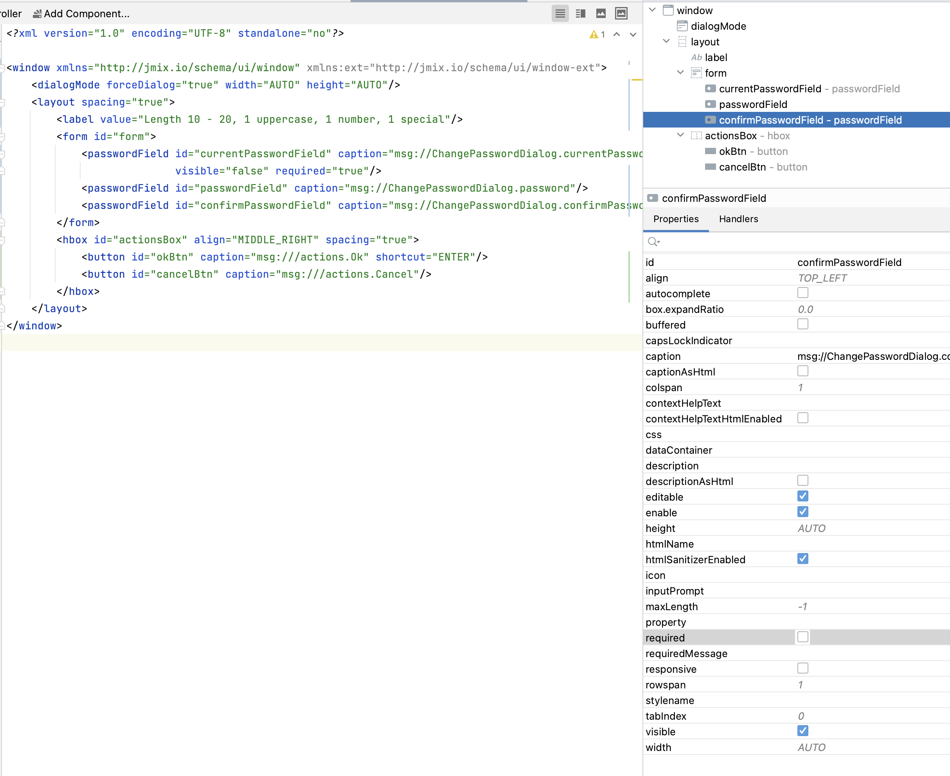Select okBtn button in component tree
The width and height of the screenshot is (950, 776).
click(753, 151)
